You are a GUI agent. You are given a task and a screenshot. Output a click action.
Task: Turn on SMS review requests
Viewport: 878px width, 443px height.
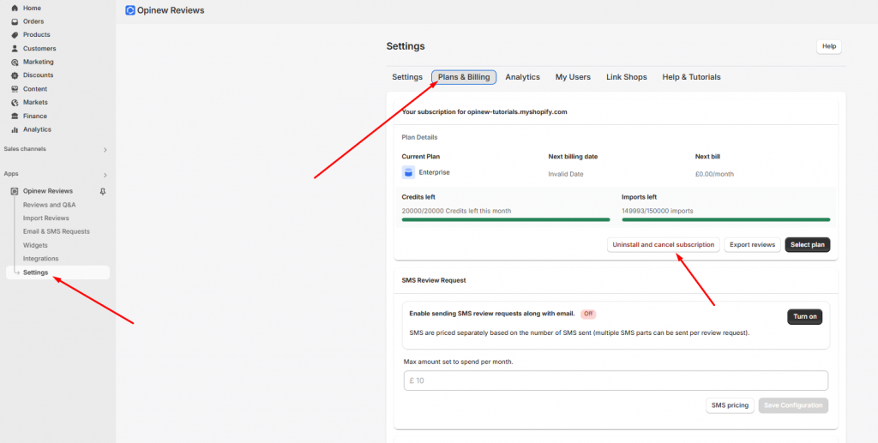(x=804, y=316)
